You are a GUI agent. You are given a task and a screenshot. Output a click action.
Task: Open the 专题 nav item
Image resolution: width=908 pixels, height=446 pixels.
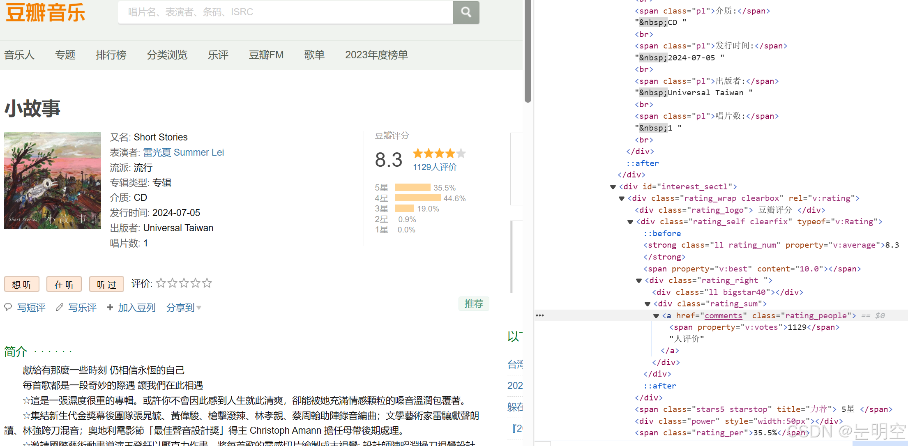click(65, 55)
